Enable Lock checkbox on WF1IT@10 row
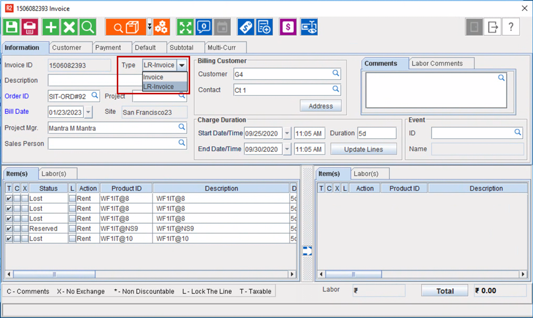 click(x=72, y=239)
